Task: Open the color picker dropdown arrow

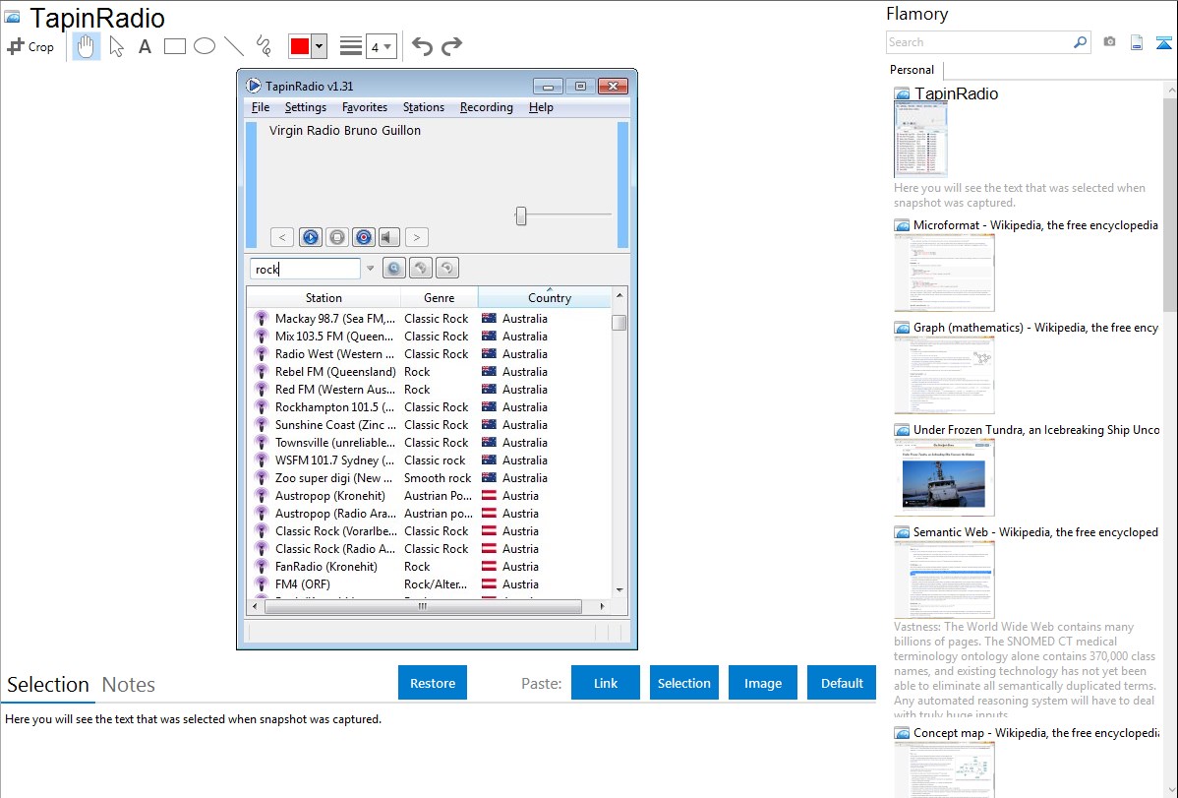Action: tap(320, 46)
